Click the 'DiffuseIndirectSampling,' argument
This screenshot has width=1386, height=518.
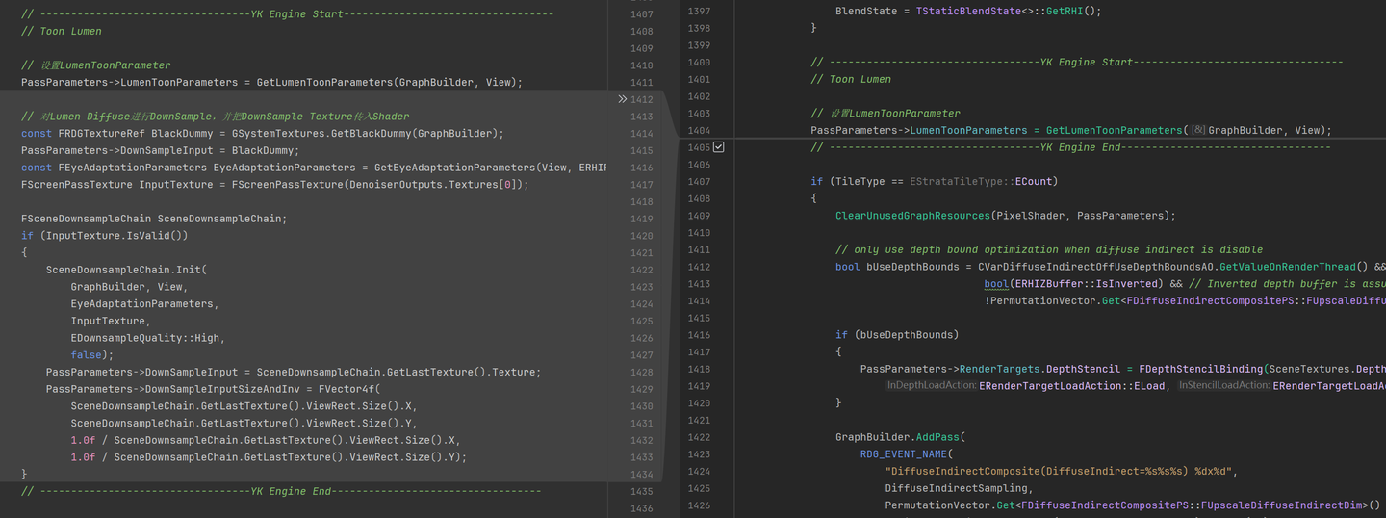960,488
